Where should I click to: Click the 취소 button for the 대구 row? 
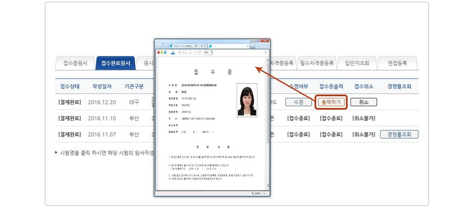(x=363, y=102)
